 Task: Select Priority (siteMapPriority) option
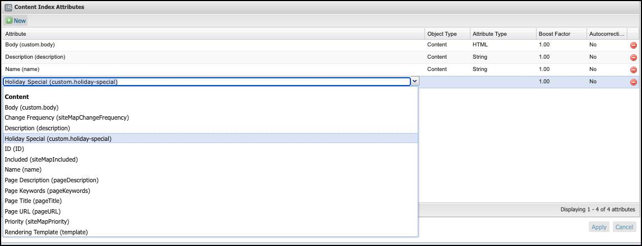point(210,221)
